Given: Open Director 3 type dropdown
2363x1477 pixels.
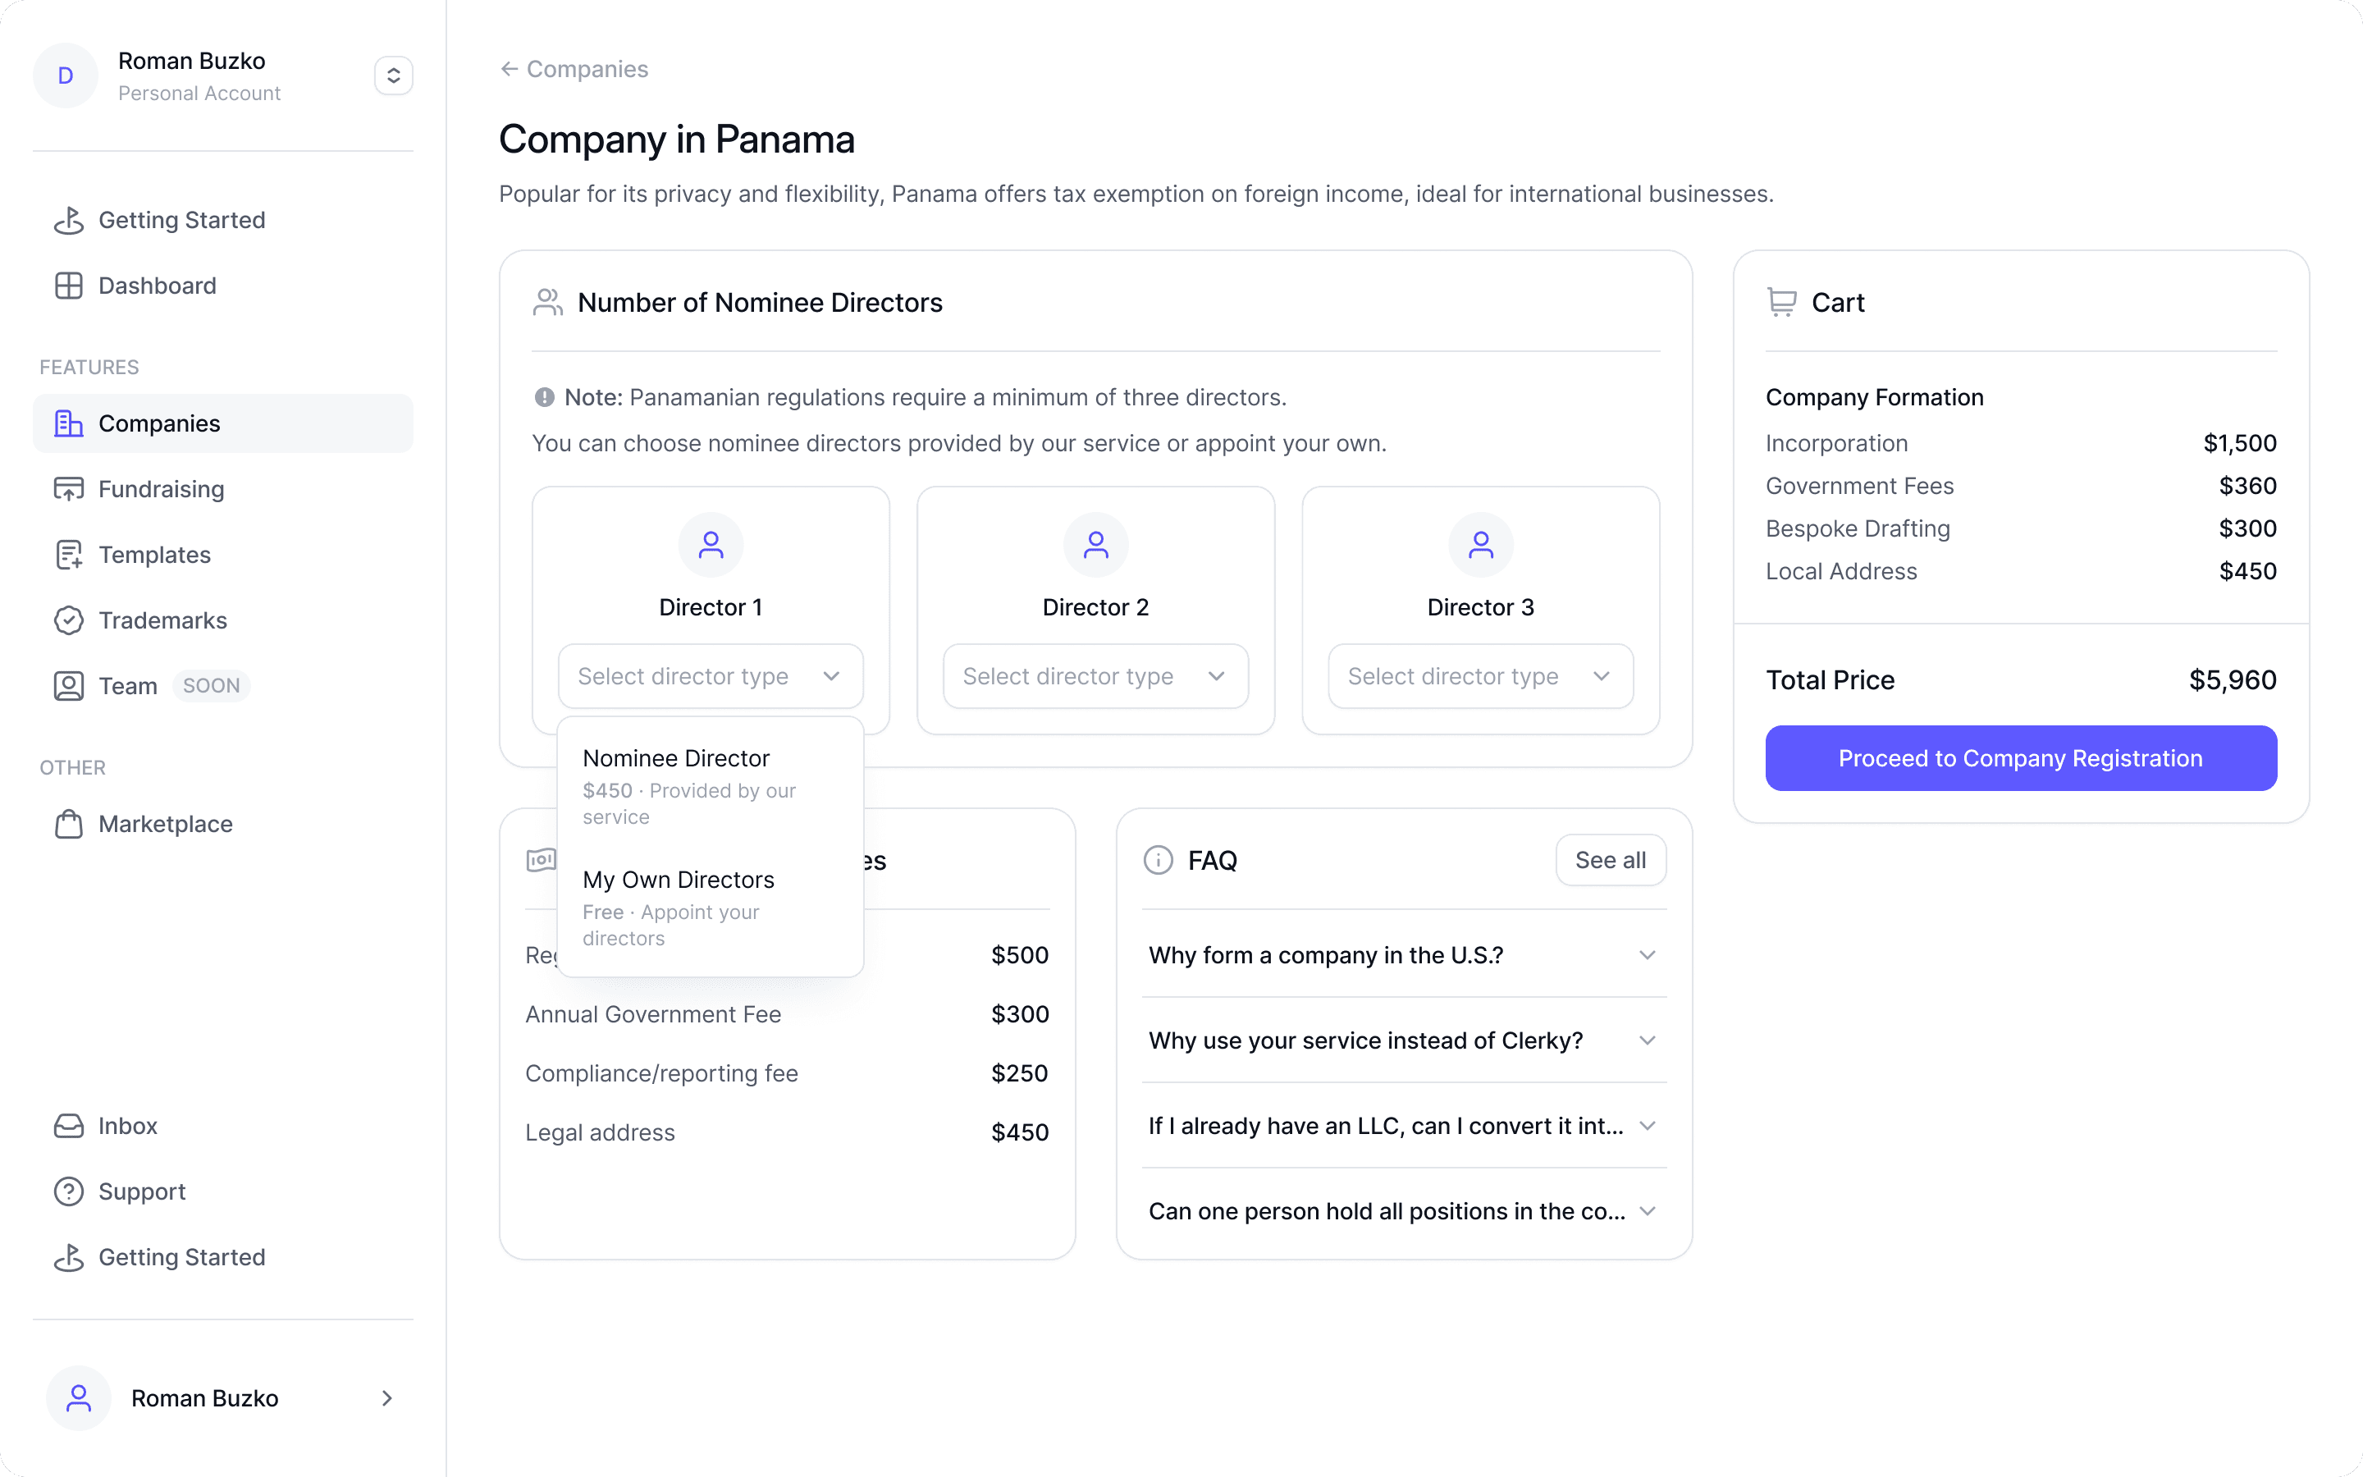Looking at the screenshot, I should click(1480, 676).
